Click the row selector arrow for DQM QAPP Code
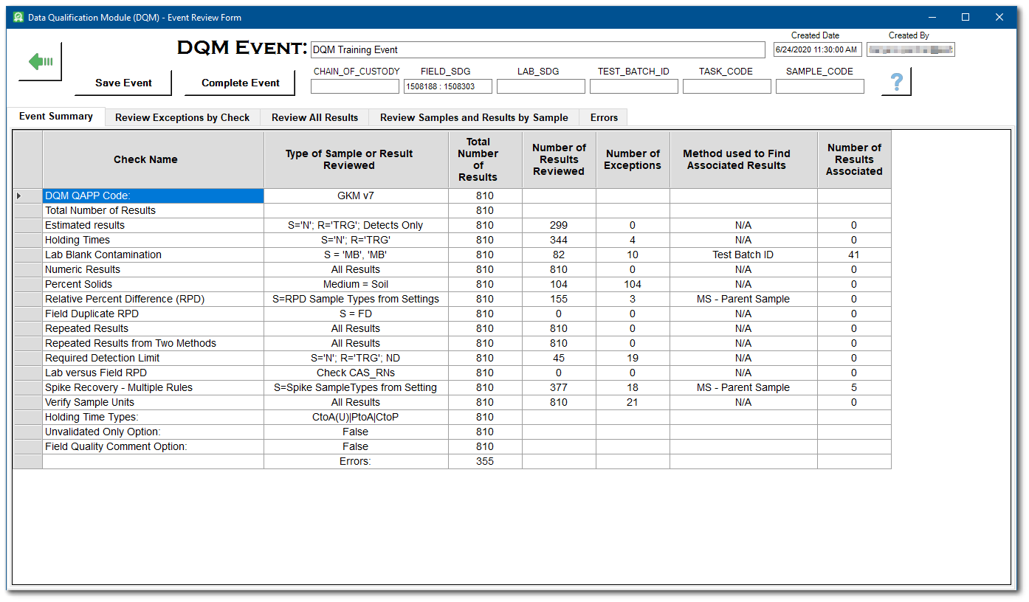 tap(27, 196)
